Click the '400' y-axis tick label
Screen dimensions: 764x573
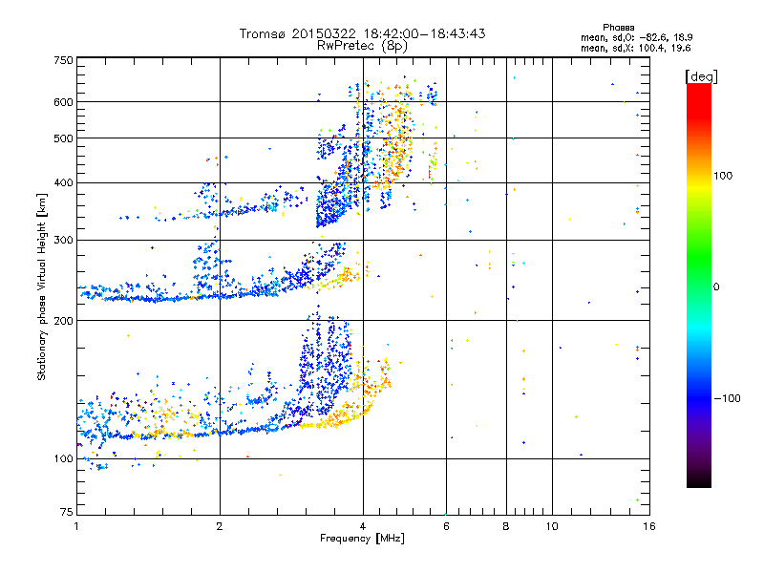(x=63, y=183)
